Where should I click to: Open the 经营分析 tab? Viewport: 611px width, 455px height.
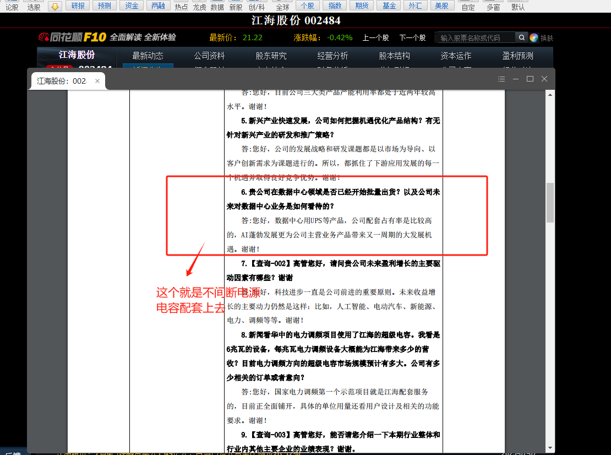(332, 56)
